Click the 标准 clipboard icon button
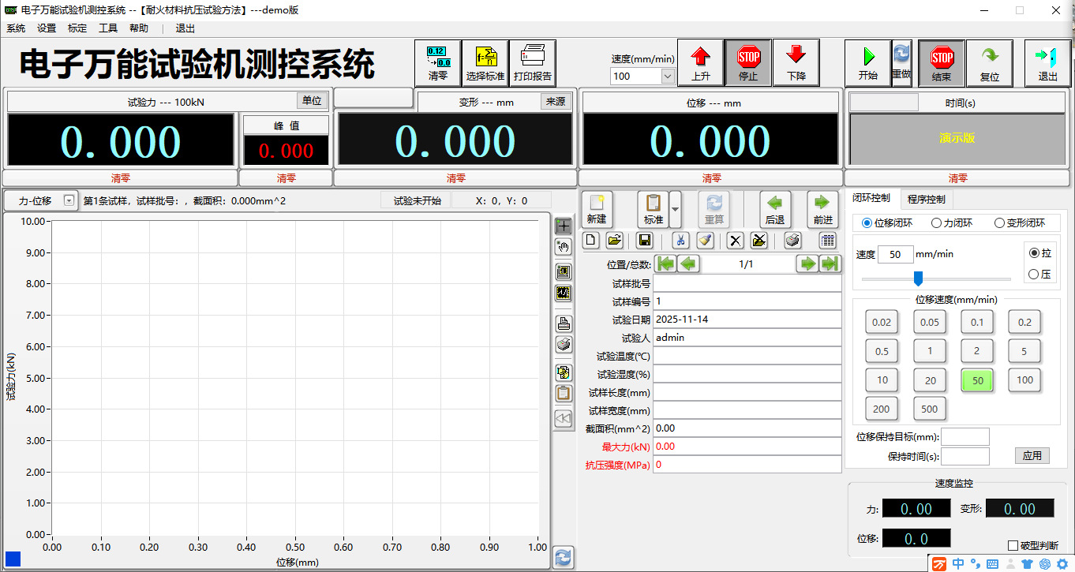1075x572 pixels. [653, 209]
